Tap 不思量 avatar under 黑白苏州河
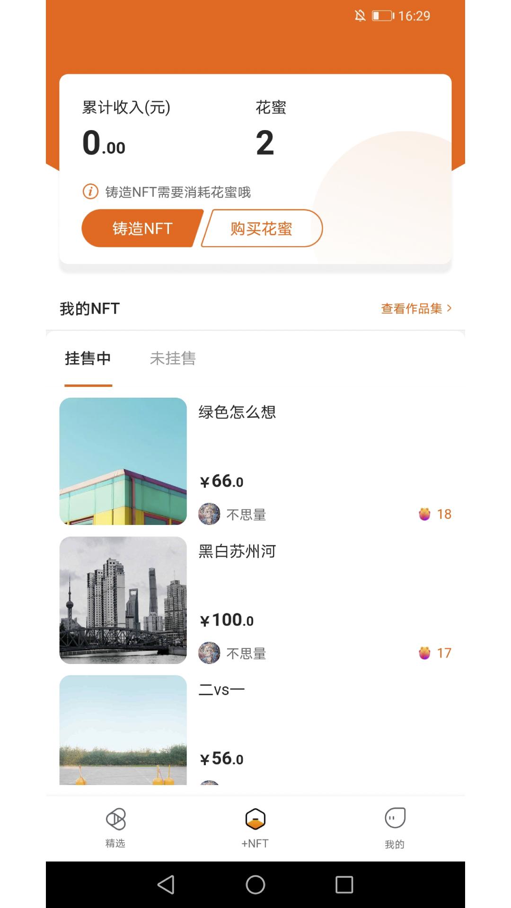 [x=209, y=653]
